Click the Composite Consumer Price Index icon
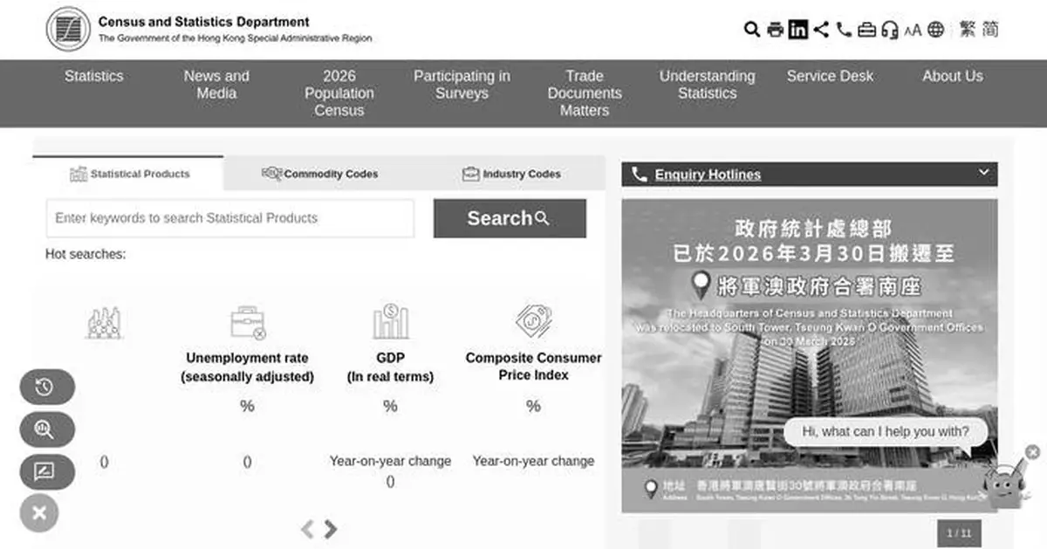The width and height of the screenshot is (1047, 549). click(x=533, y=321)
